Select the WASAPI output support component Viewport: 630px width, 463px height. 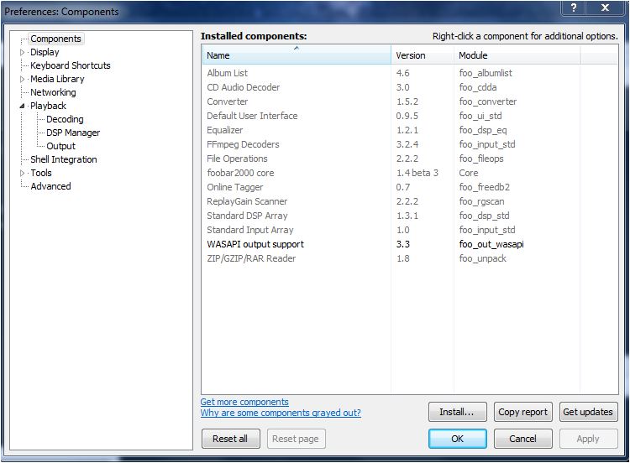[255, 244]
